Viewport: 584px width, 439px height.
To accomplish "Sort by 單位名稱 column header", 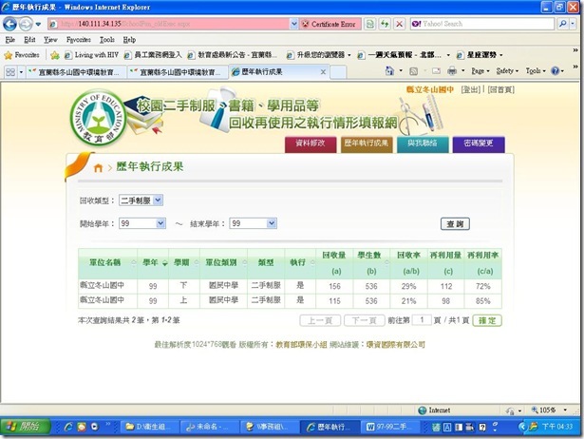I will 107,263.
